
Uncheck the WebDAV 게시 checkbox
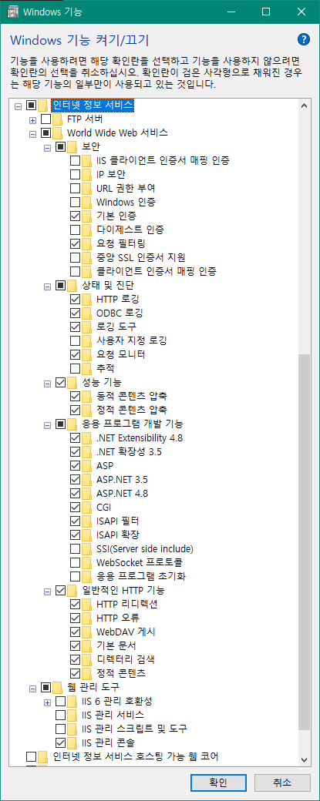75,632
